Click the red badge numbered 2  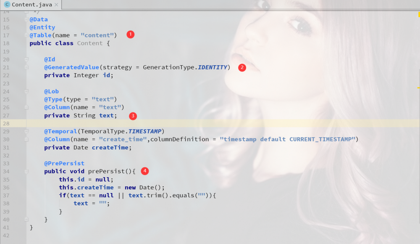(242, 67)
